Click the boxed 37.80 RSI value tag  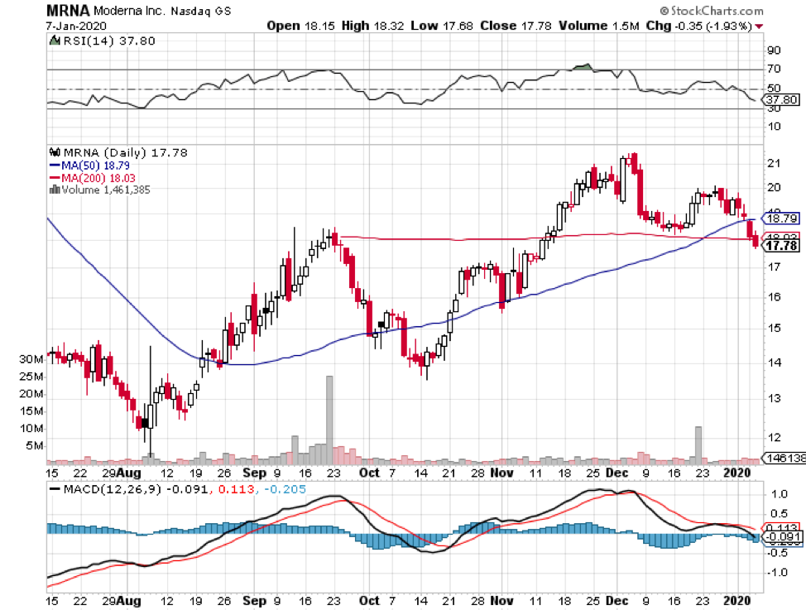782,100
